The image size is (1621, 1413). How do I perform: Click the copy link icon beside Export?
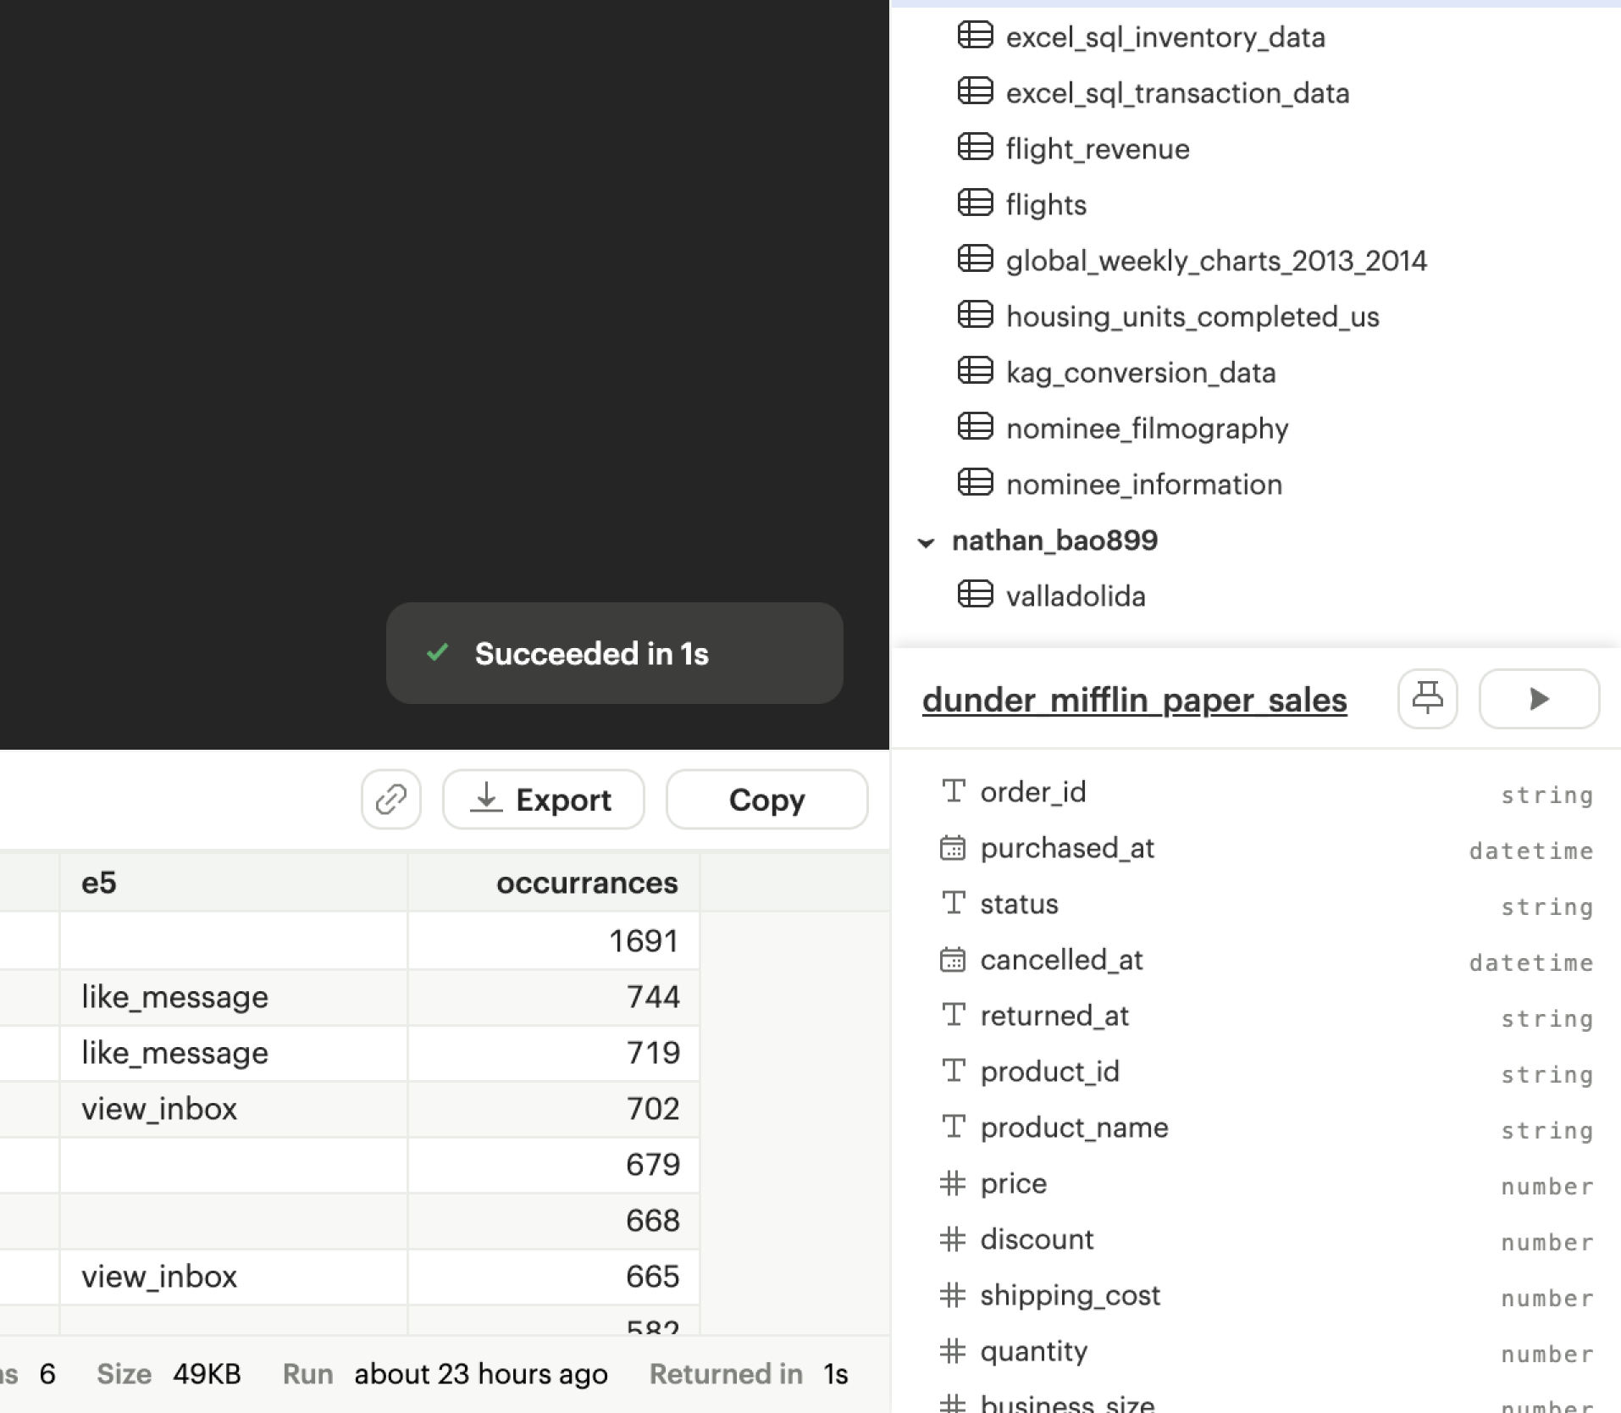point(390,799)
